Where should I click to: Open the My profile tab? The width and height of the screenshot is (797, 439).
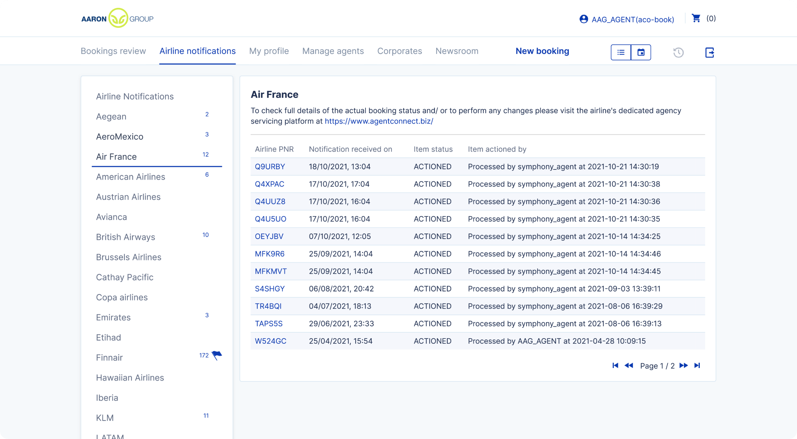269,51
